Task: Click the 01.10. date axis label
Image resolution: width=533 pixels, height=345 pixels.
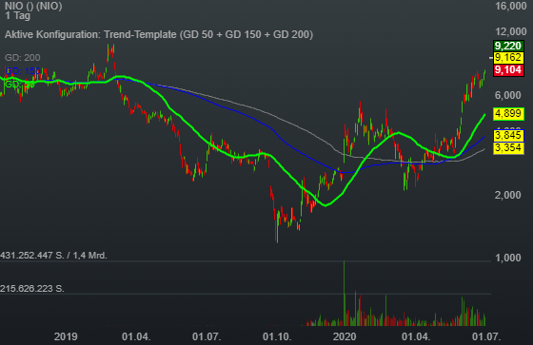Action: click(277, 336)
